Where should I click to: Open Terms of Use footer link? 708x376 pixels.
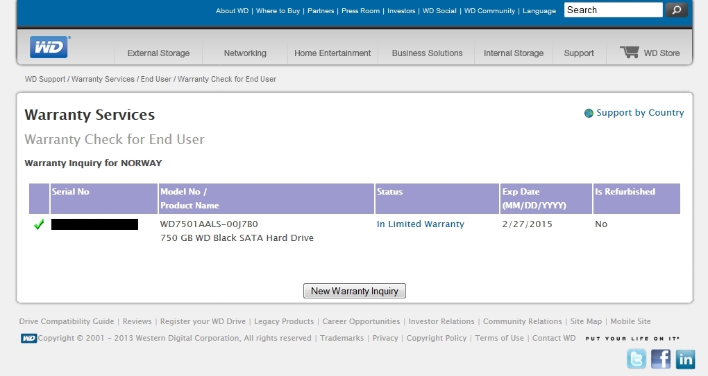499,338
